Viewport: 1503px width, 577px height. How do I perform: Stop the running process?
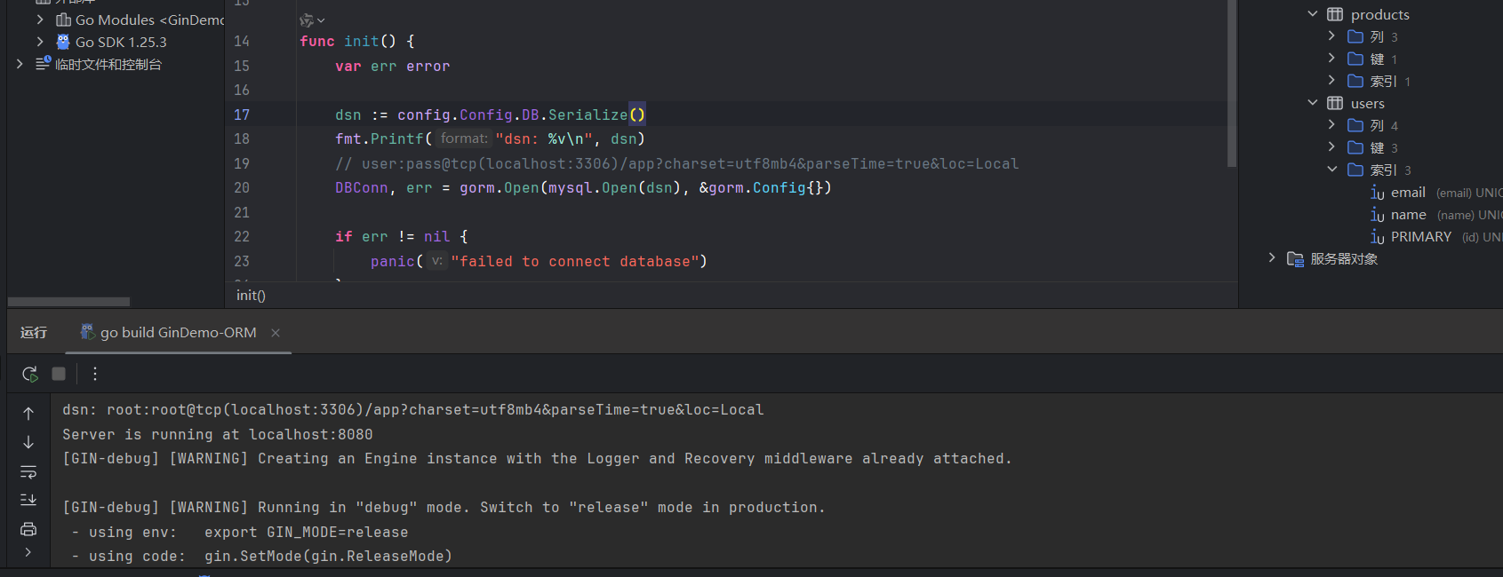[x=59, y=374]
